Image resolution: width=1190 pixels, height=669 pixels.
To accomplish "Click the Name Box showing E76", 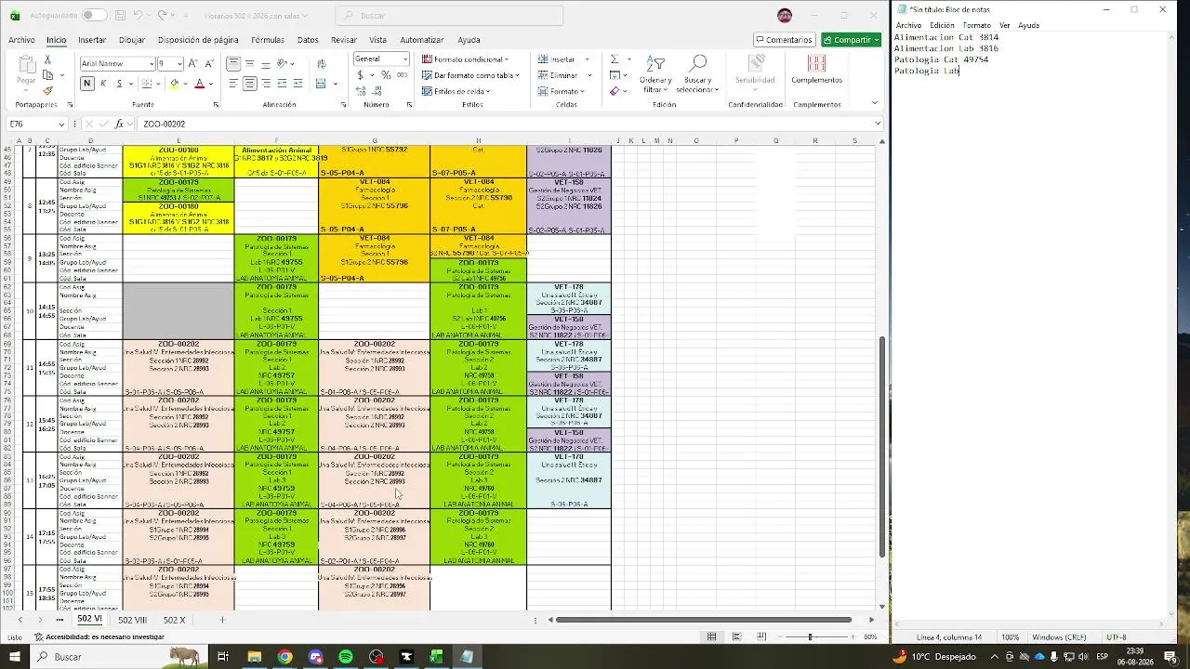I will (x=37, y=124).
